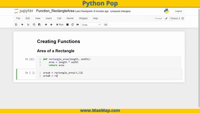Click the Python 3 kernel name

[175, 19]
